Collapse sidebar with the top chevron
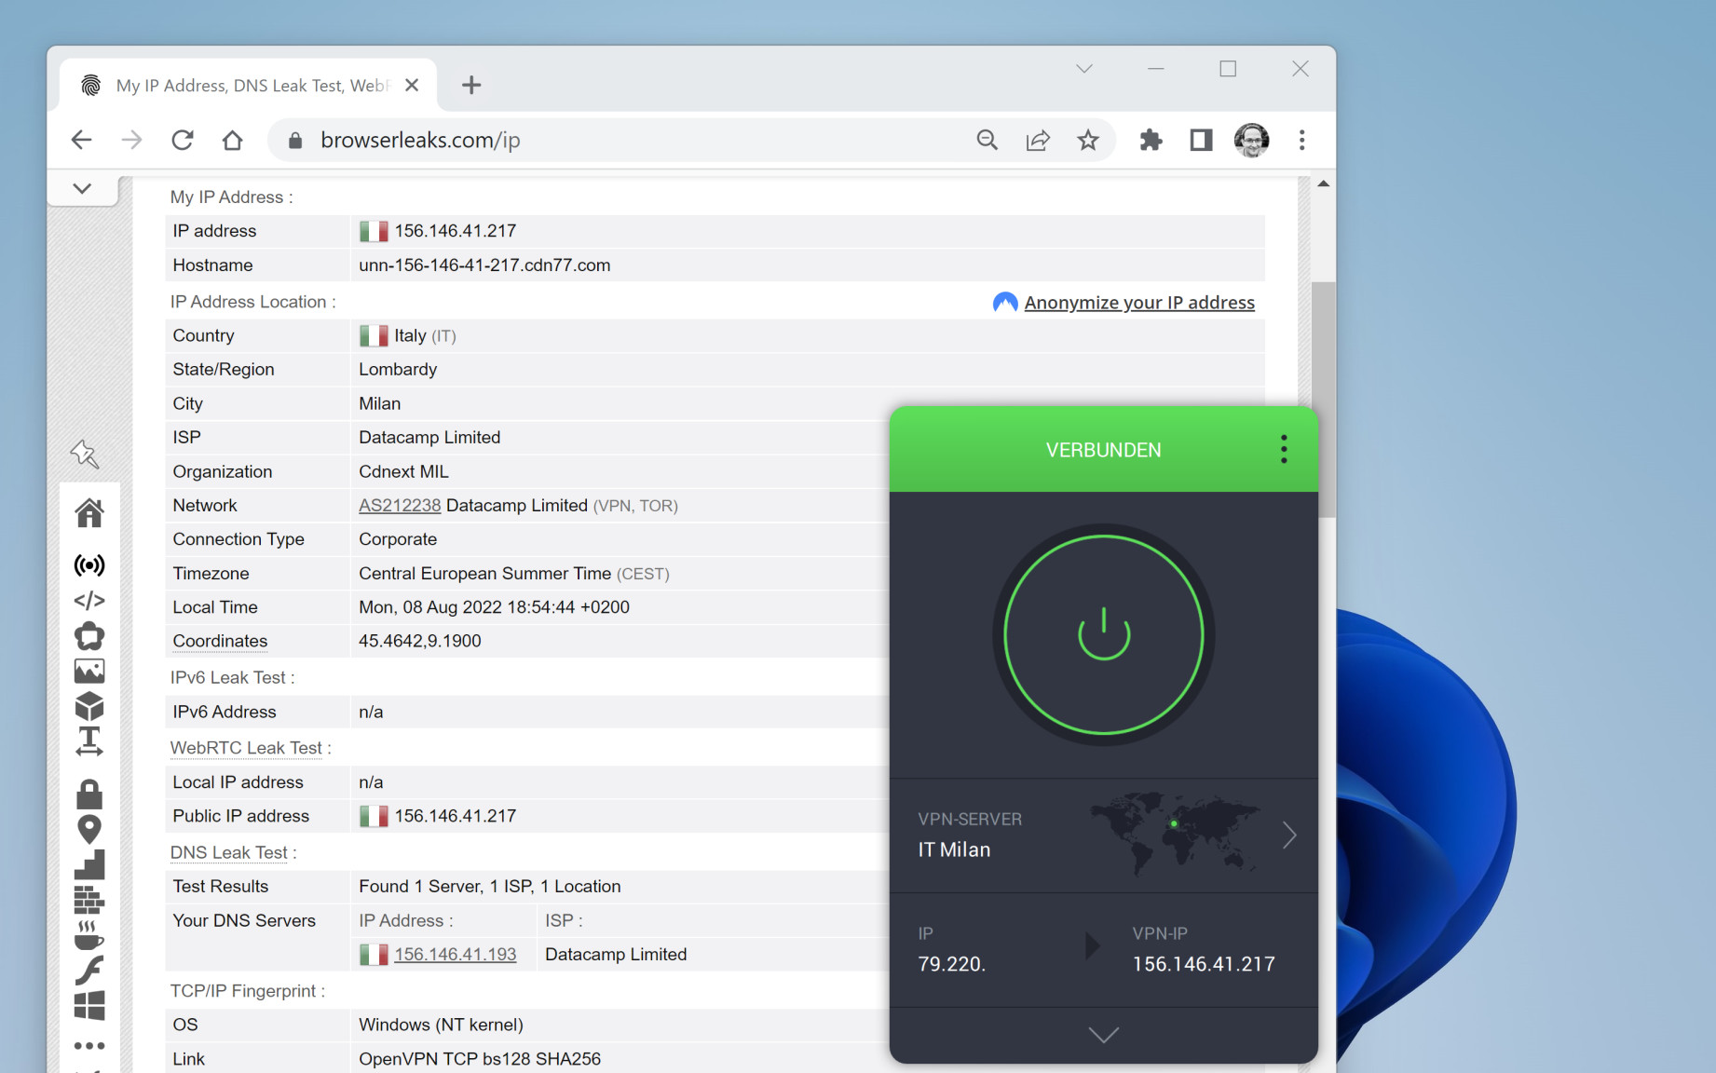 point(82,189)
